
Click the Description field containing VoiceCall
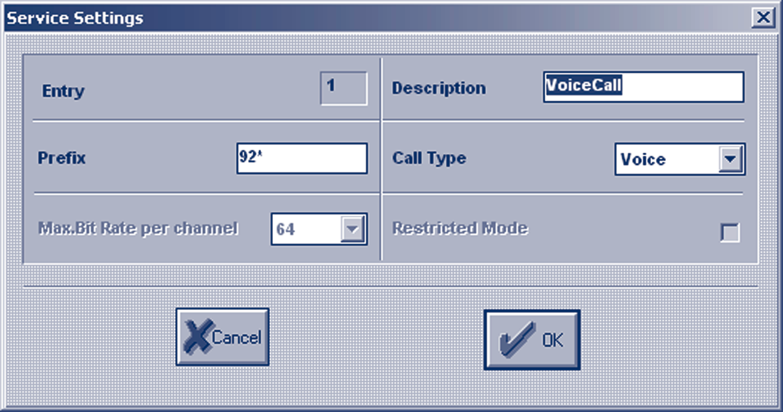pyautogui.click(x=642, y=88)
